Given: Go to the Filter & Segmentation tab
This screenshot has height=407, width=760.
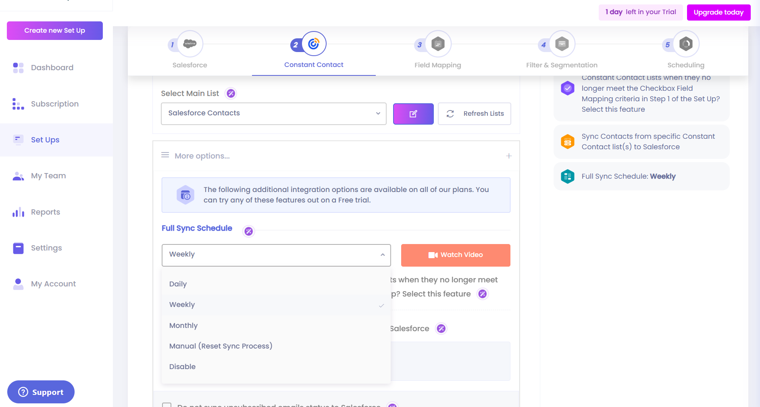Looking at the screenshot, I should 562,51.
